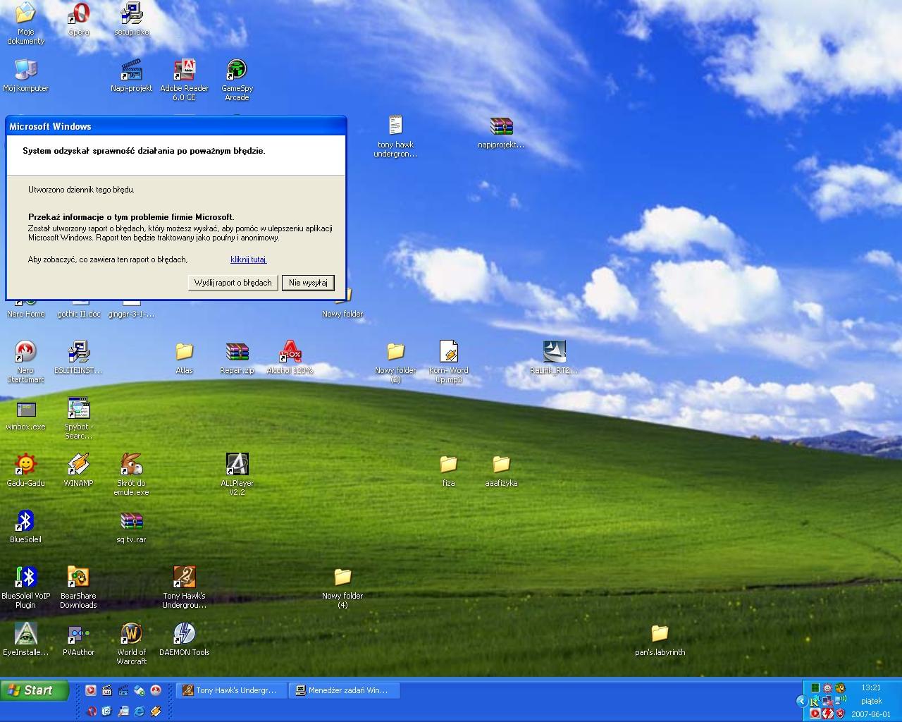Screen dimensions: 902x722
Task: Open the green CPU usage tray icon
Action: point(815,687)
